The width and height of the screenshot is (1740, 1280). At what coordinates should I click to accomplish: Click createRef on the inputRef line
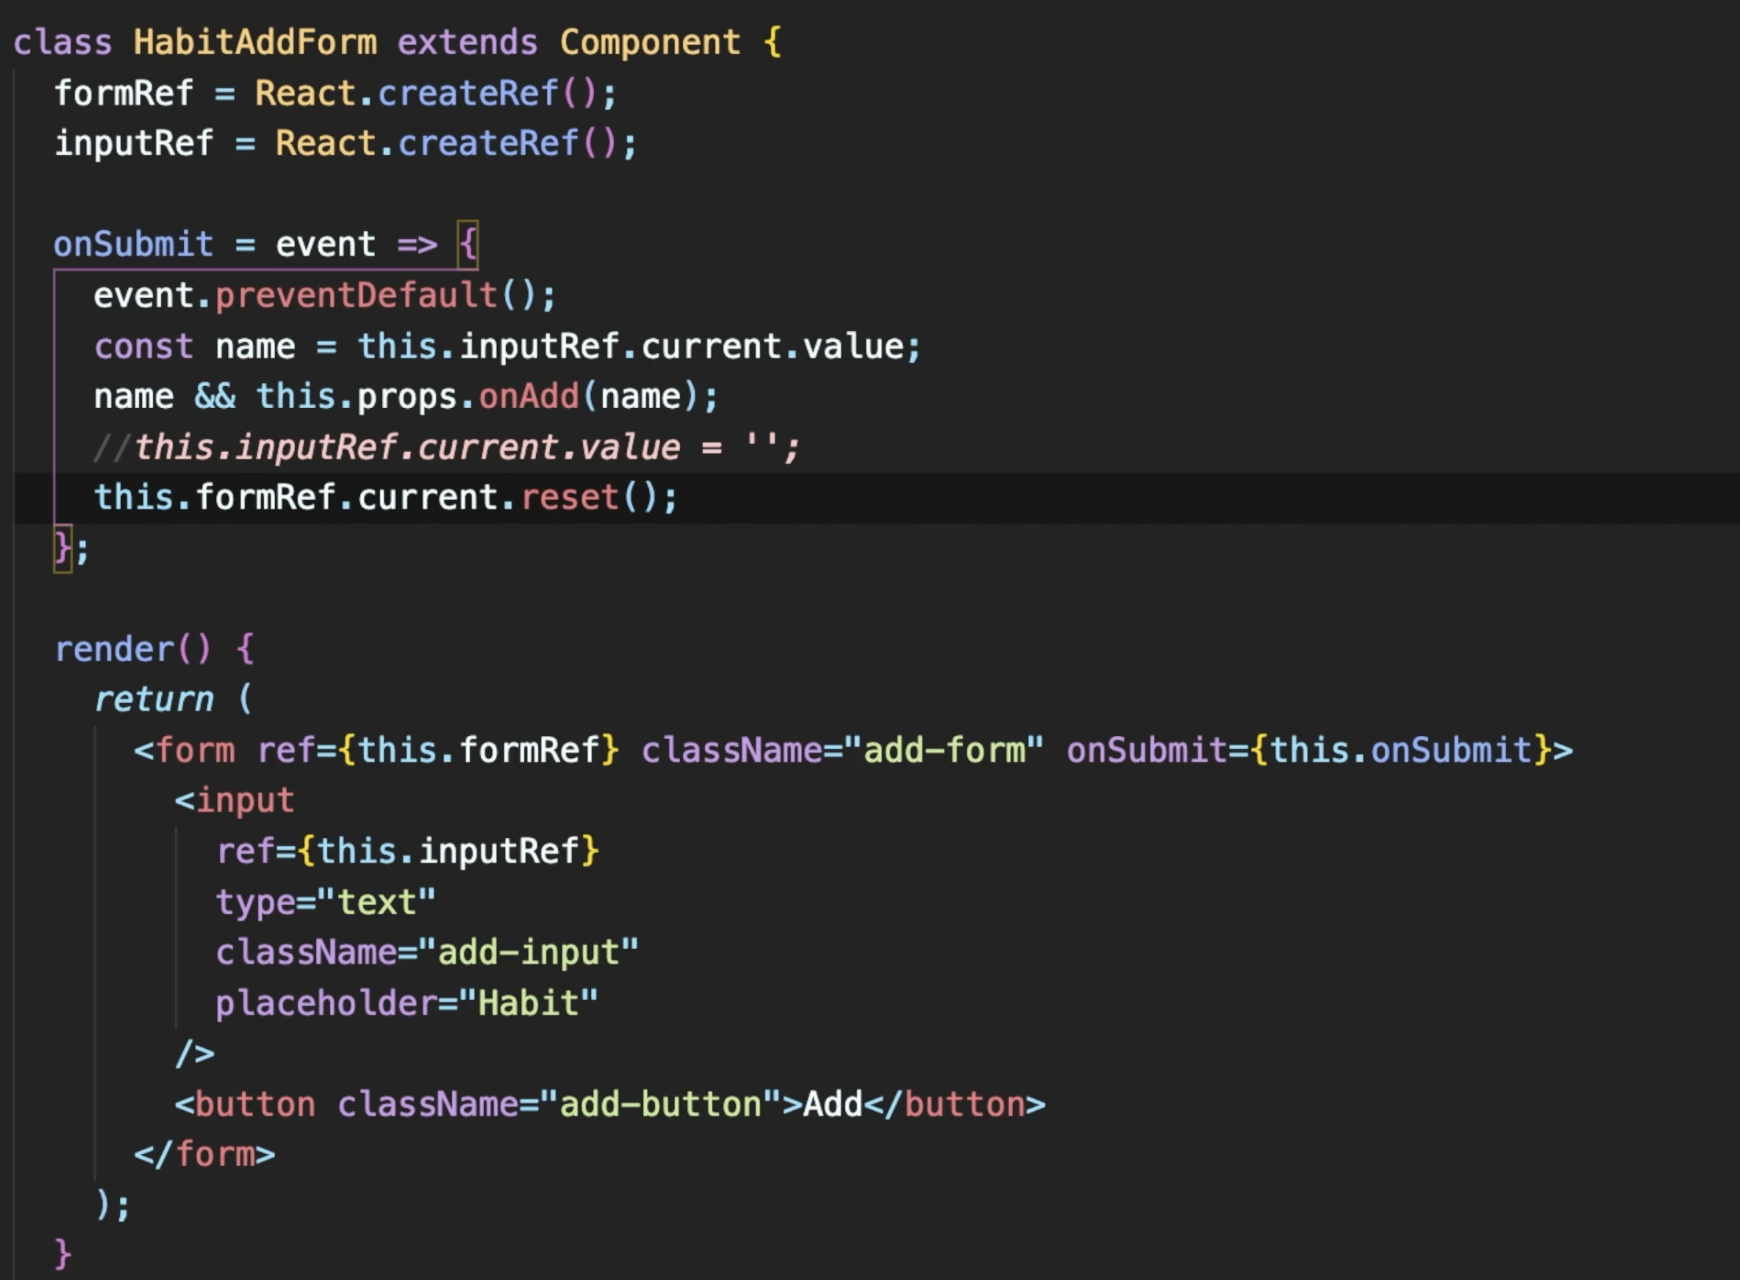[488, 144]
